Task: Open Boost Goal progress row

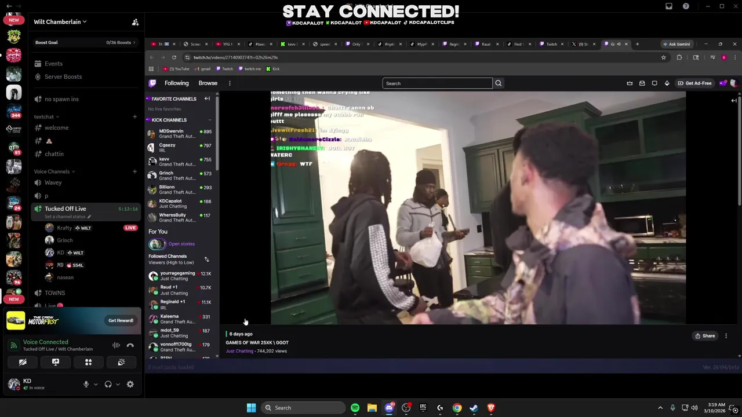Action: click(x=85, y=42)
